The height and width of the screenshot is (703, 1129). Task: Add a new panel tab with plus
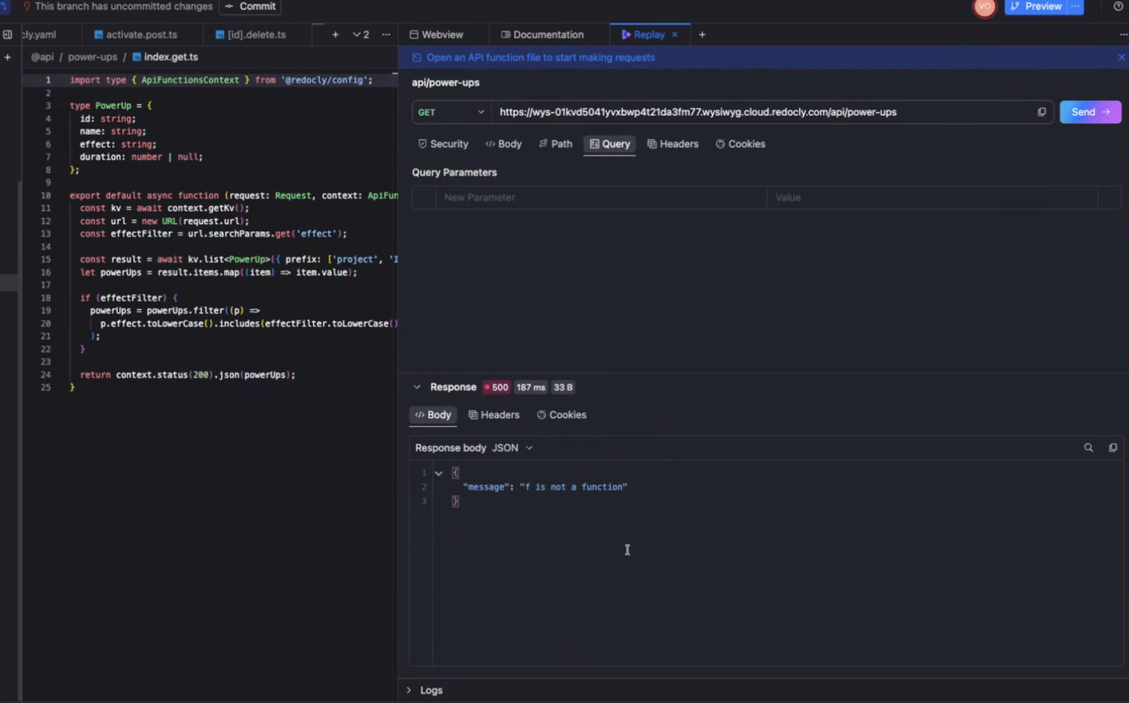[x=702, y=34]
